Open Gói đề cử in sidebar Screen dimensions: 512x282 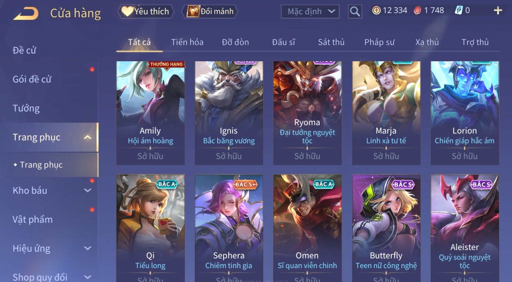click(32, 79)
